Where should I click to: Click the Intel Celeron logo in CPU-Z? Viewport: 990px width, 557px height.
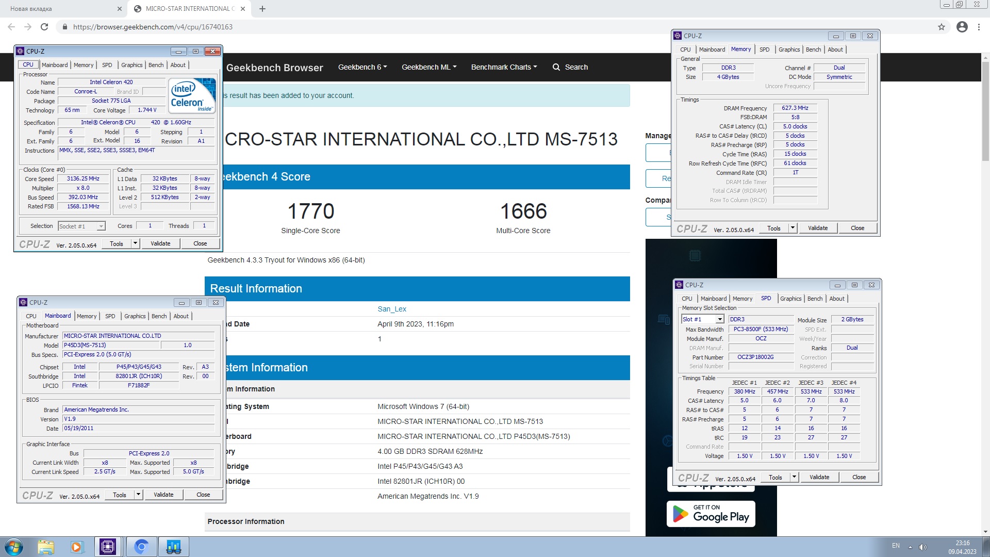point(192,96)
